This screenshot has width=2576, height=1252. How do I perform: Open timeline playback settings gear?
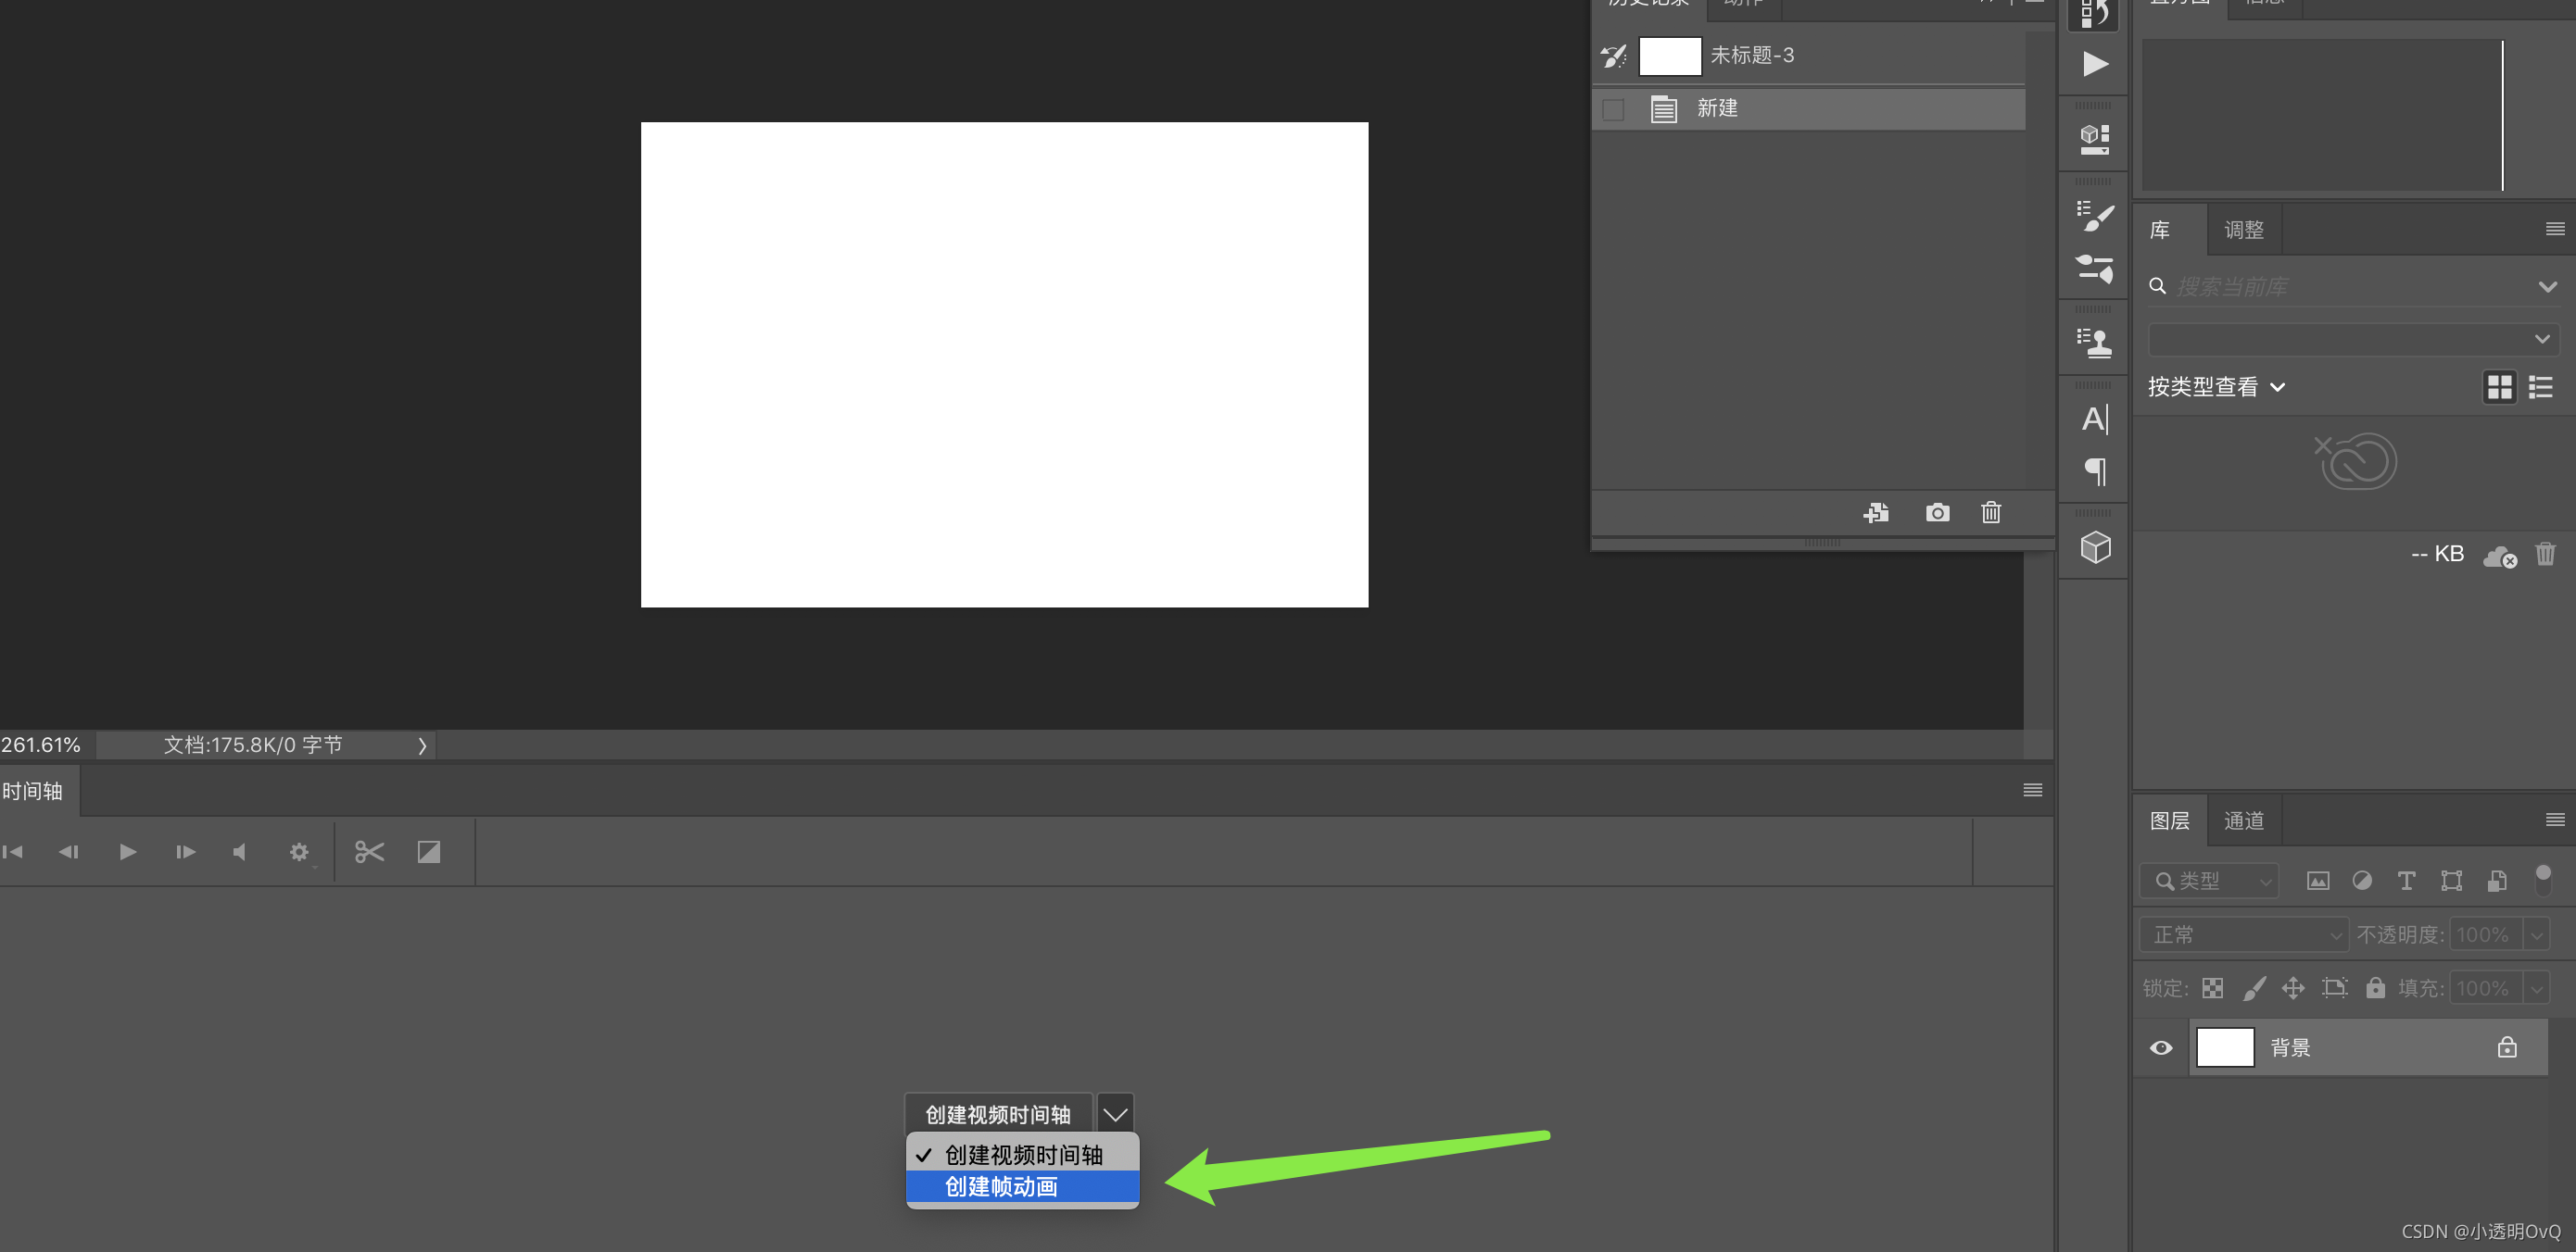pos(299,851)
